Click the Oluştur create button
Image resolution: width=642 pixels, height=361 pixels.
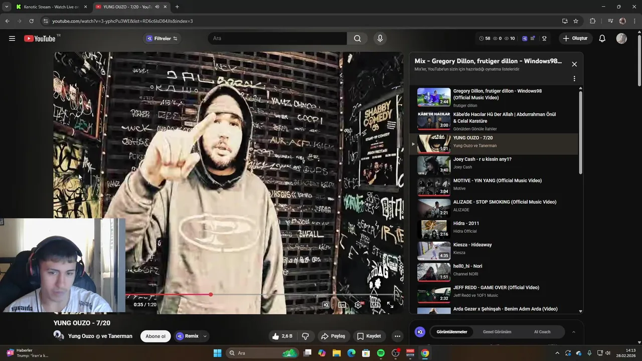click(575, 39)
